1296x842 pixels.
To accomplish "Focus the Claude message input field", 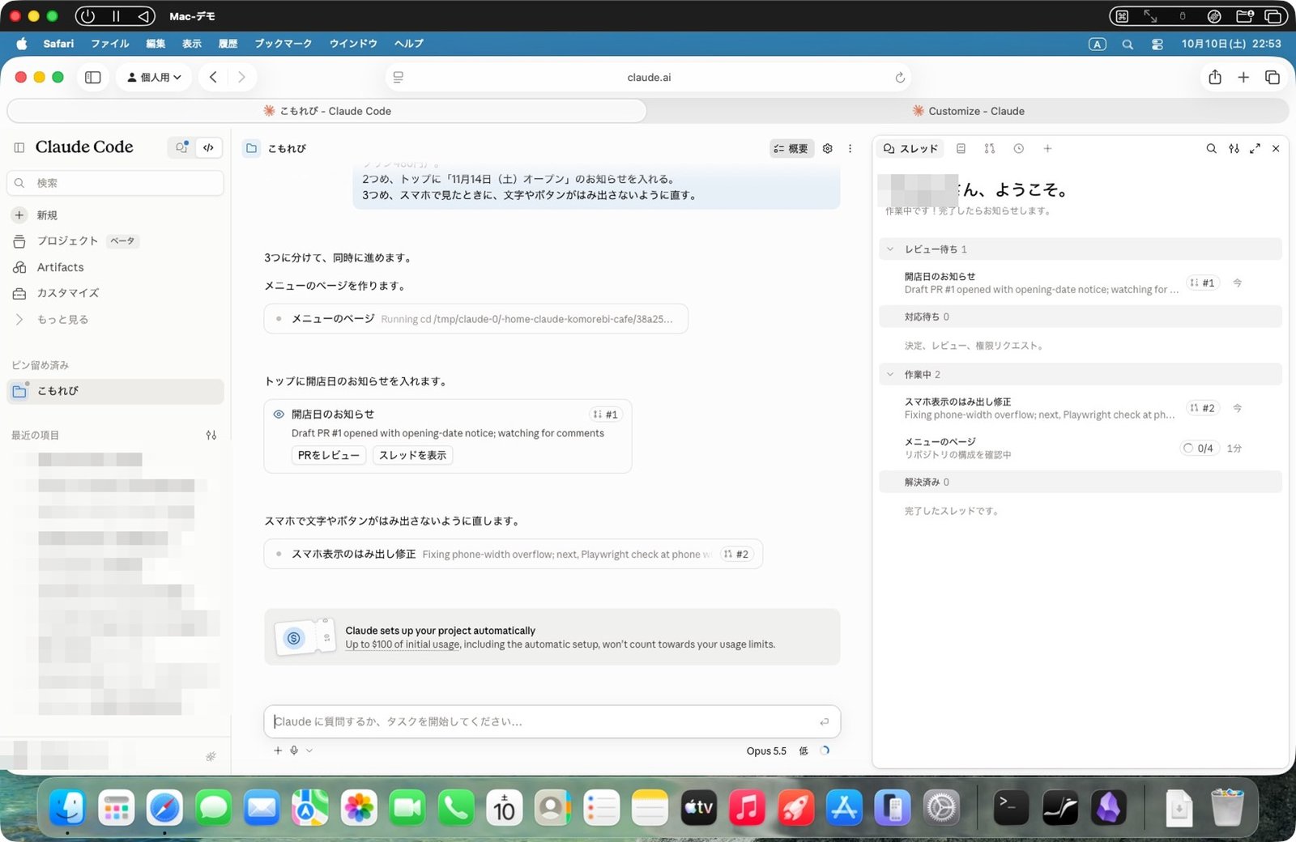I will pyautogui.click(x=552, y=721).
